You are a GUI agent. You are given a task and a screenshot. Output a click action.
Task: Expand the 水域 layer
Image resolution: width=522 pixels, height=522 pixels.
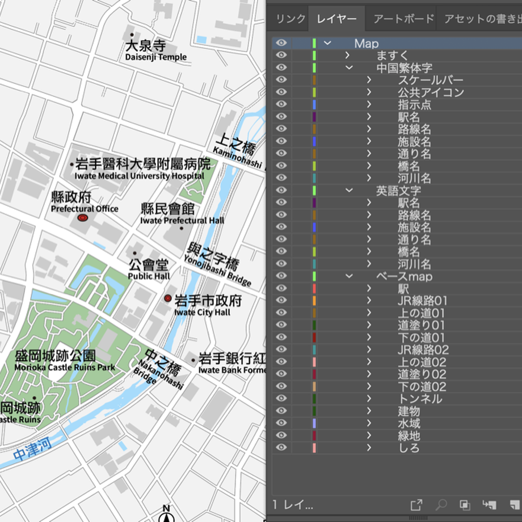pyautogui.click(x=369, y=423)
